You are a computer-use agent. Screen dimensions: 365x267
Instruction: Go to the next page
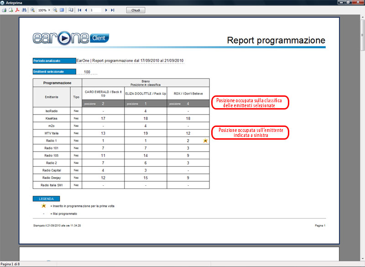point(106,10)
